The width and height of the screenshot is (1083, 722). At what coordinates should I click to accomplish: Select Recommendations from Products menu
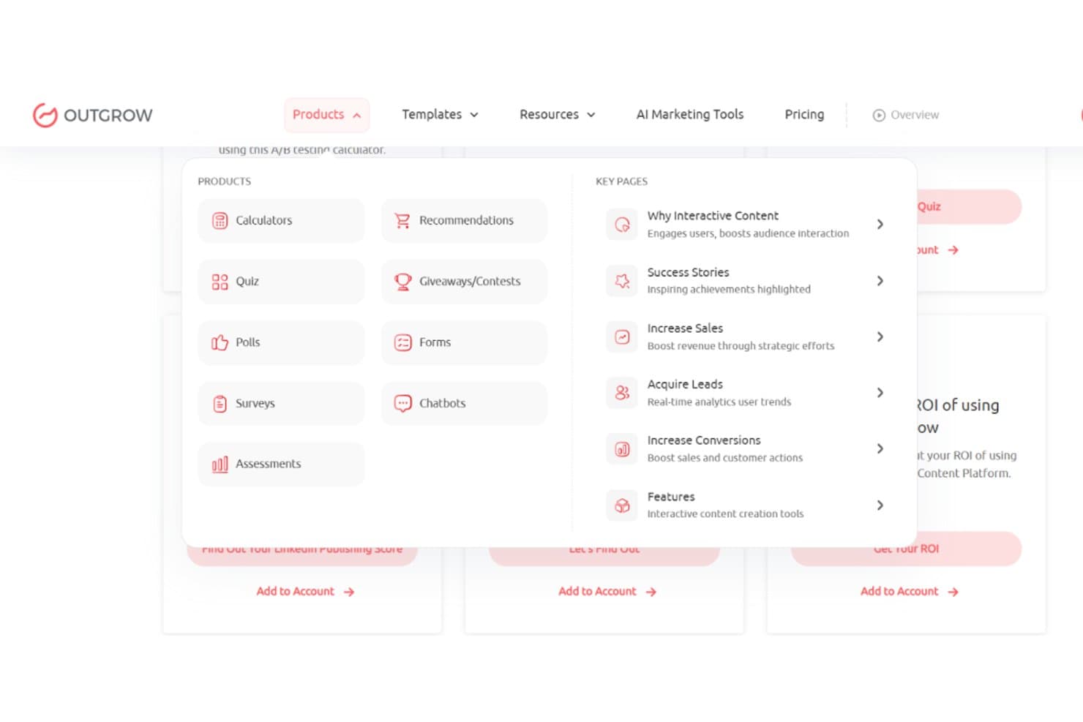[464, 220]
